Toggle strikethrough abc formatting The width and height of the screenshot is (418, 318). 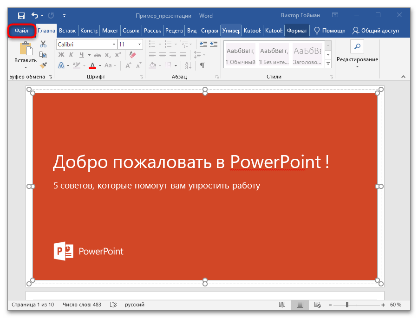(98, 55)
